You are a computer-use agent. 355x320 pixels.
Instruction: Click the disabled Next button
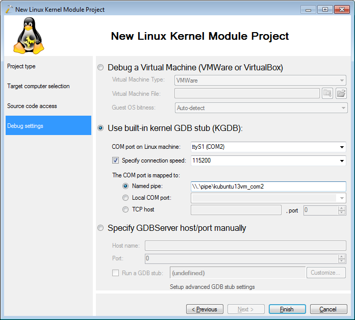pos(246,309)
